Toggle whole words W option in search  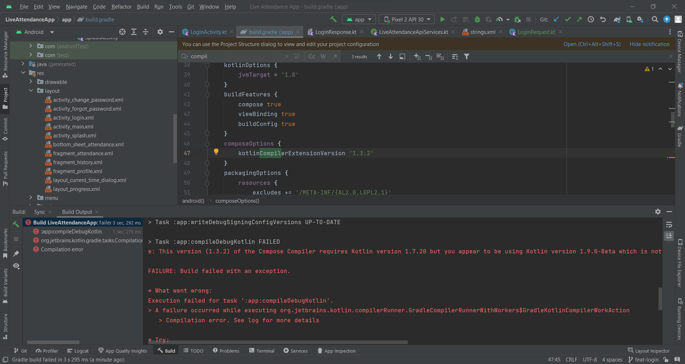coord(323,56)
